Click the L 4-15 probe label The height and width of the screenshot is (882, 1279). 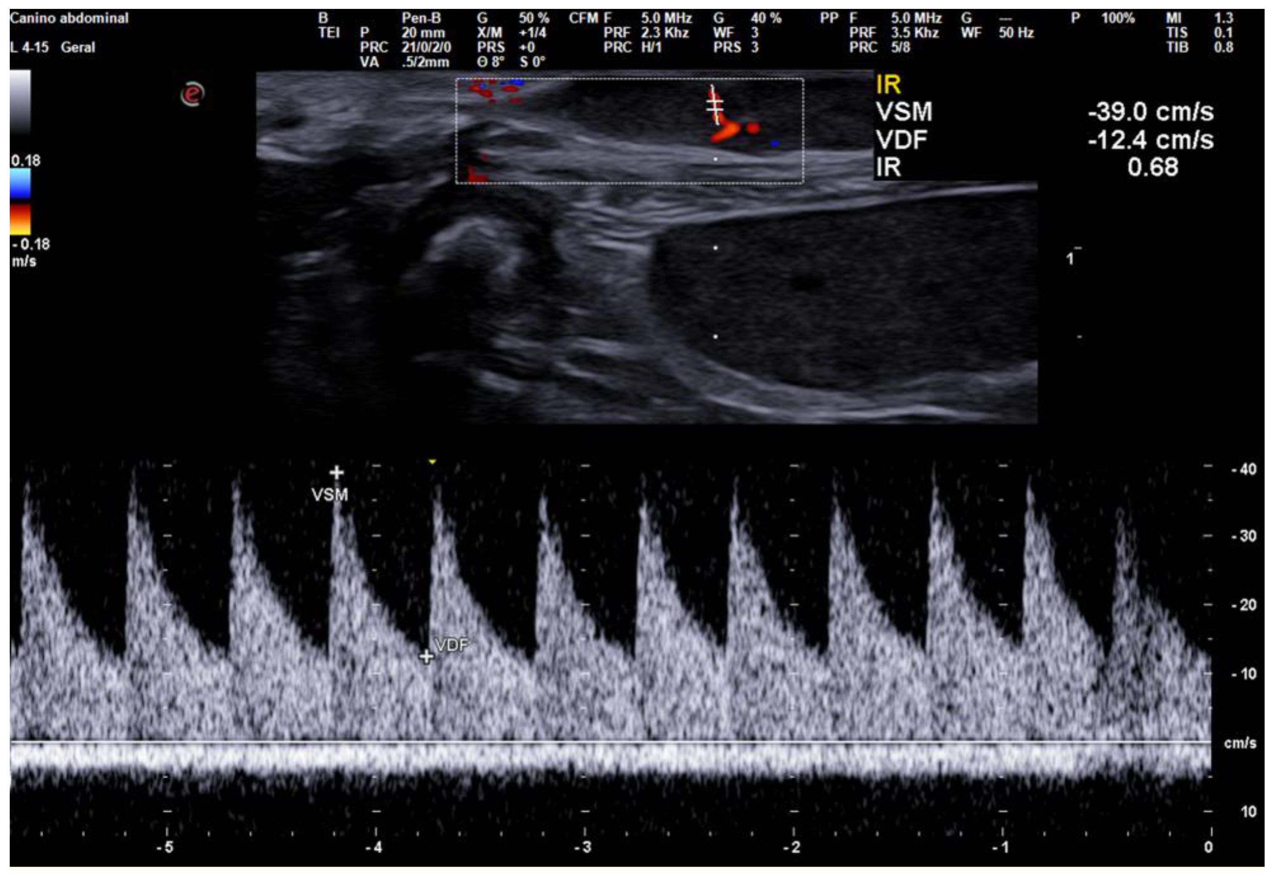point(29,47)
